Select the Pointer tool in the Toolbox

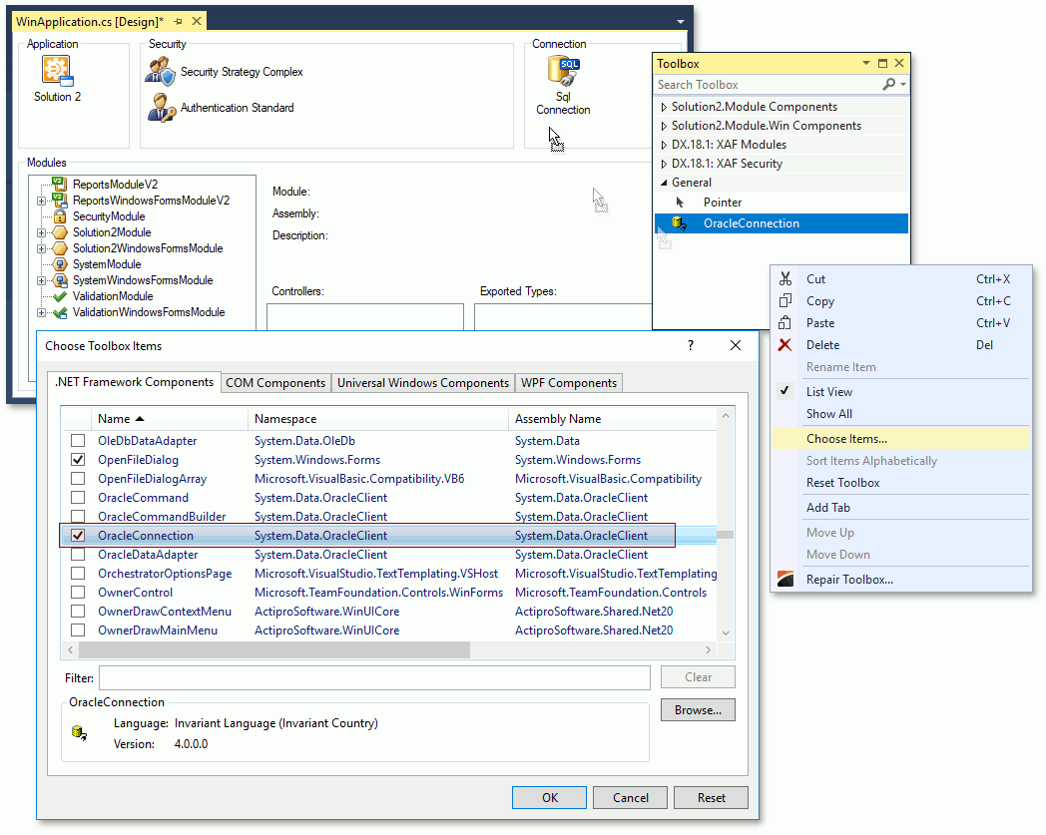722,203
